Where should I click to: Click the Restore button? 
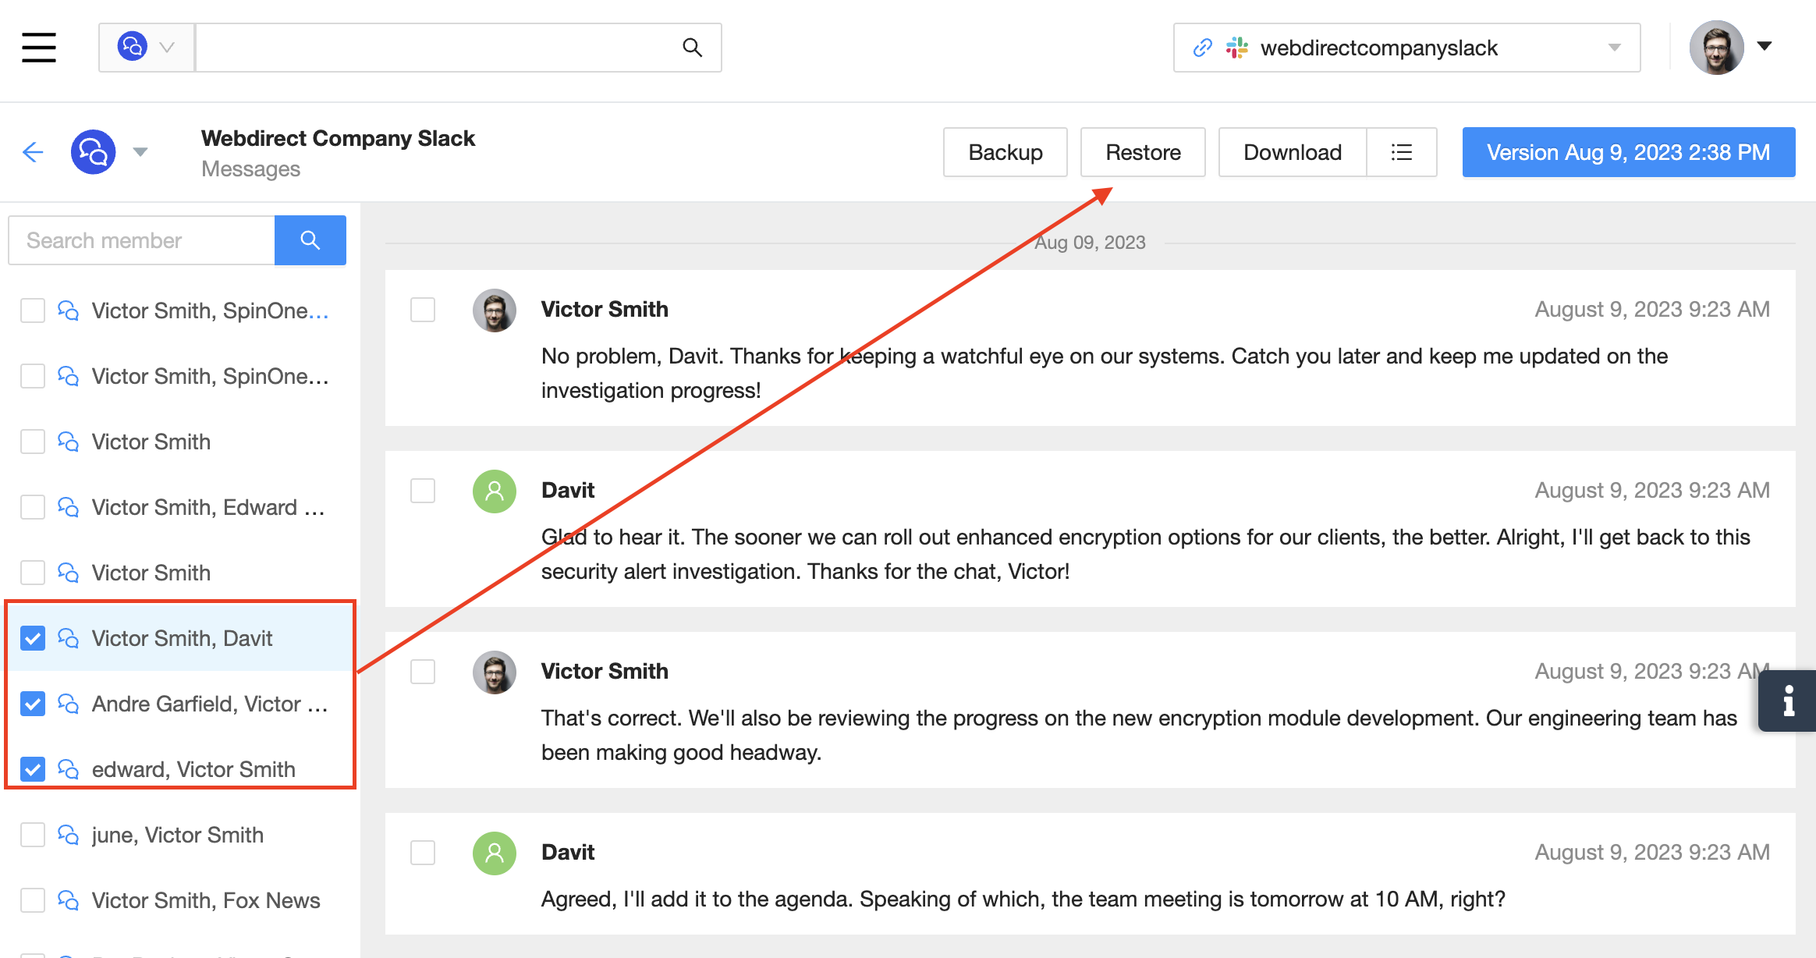click(1143, 152)
